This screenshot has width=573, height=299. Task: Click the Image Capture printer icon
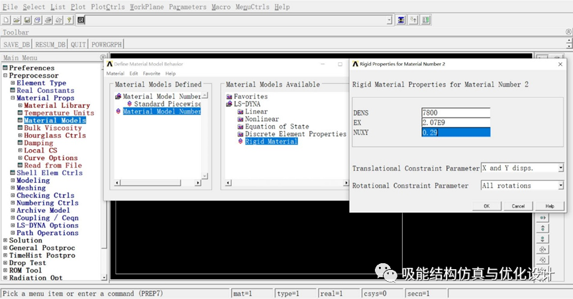tap(48, 20)
